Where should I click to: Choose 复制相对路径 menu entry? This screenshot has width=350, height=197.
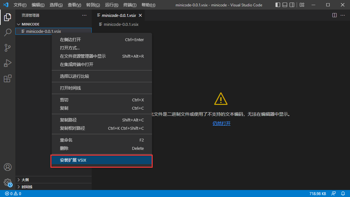point(102,128)
